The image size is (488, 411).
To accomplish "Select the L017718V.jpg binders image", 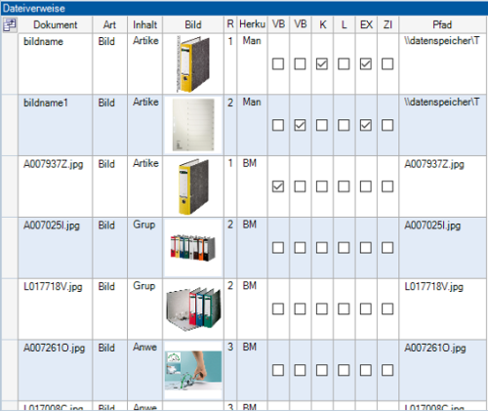I will (193, 308).
